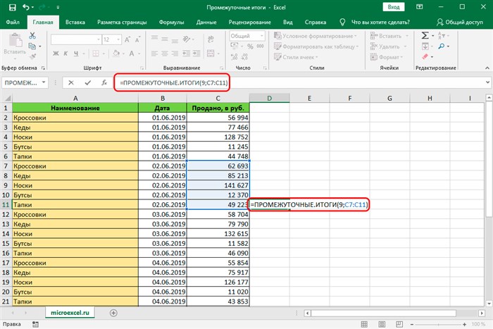This screenshot has height=329, width=493.
Task: Open the Файл tab
Action: pyautogui.click(x=13, y=22)
